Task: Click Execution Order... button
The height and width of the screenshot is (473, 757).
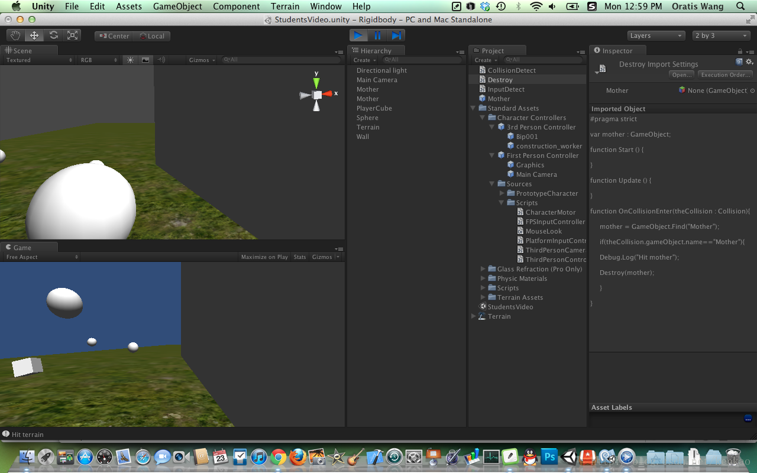Action: tap(725, 75)
